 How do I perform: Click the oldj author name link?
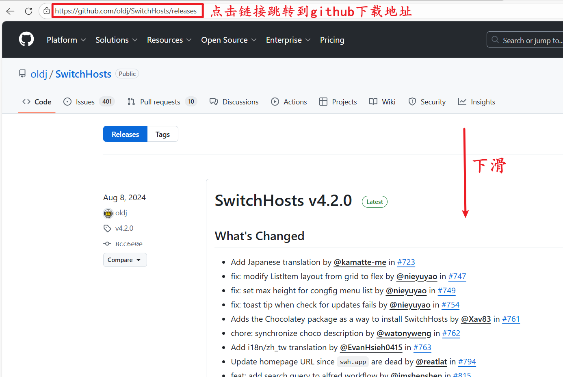tap(121, 213)
